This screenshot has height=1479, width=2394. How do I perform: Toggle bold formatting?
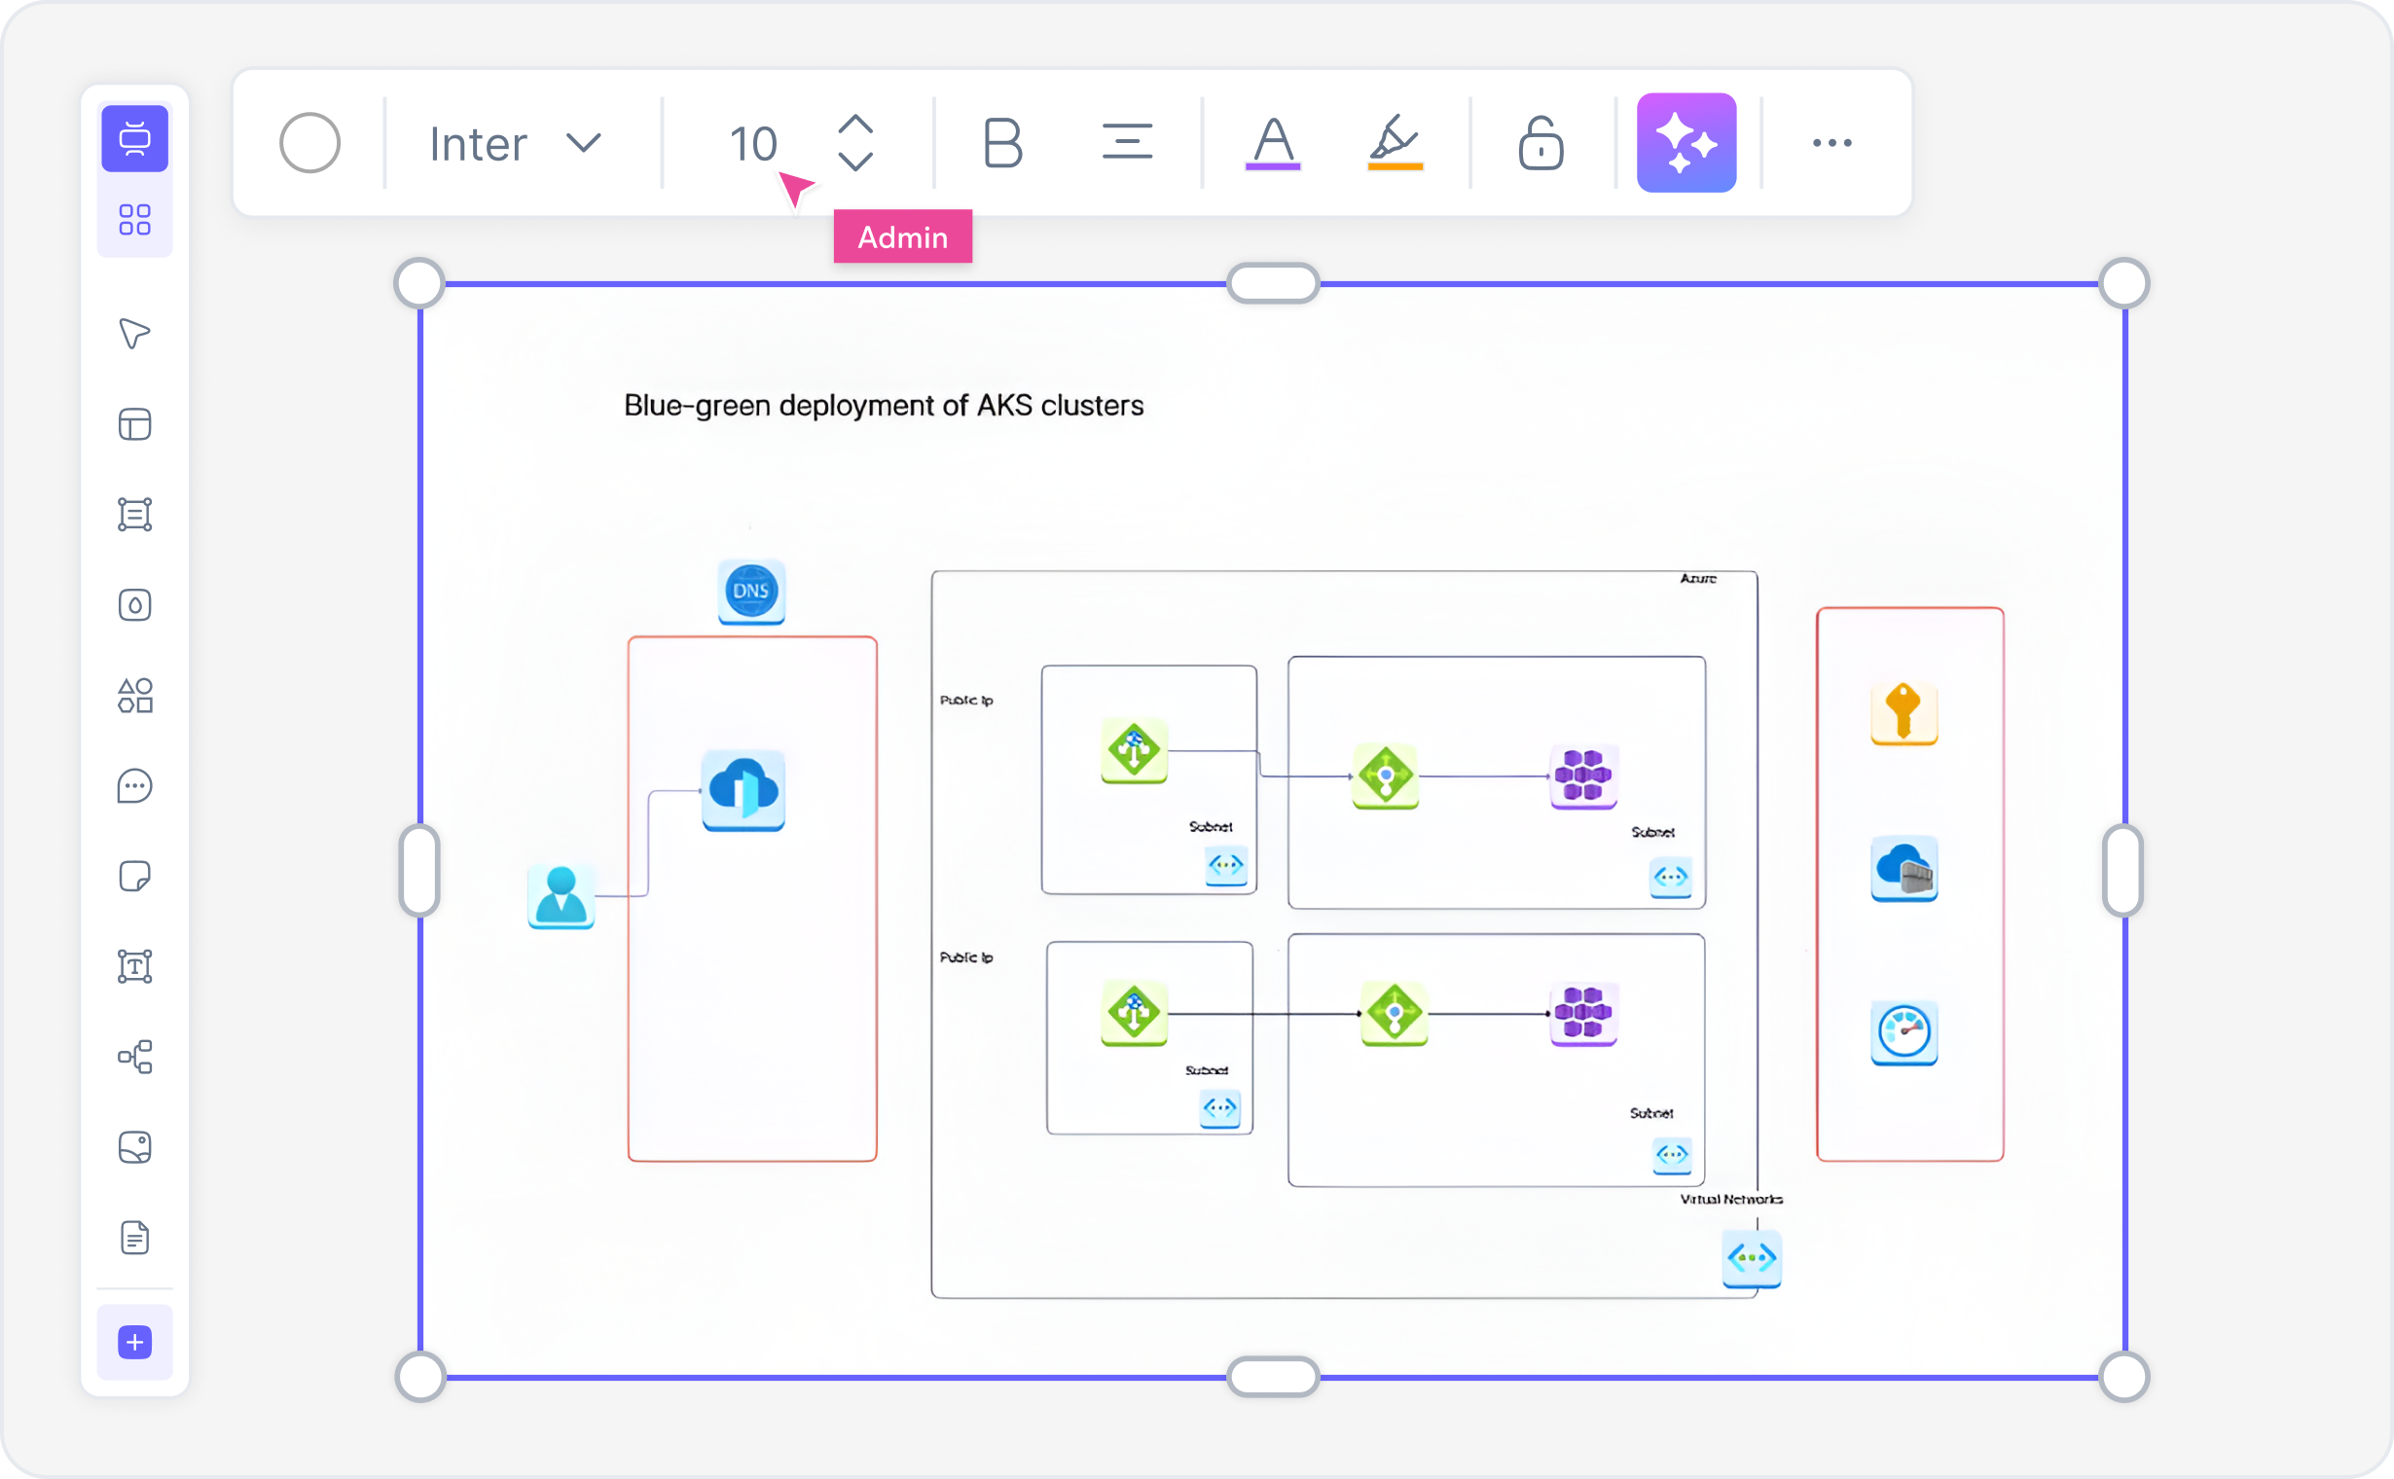pos(1002,144)
